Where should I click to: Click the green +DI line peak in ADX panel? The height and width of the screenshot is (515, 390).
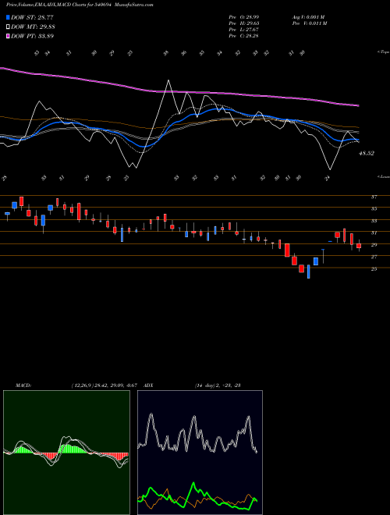(193, 483)
